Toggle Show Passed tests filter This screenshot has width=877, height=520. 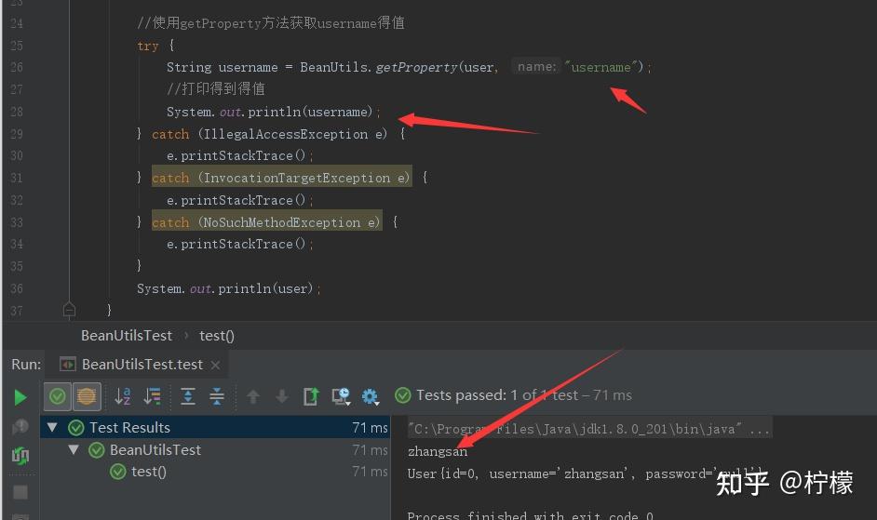[57, 396]
